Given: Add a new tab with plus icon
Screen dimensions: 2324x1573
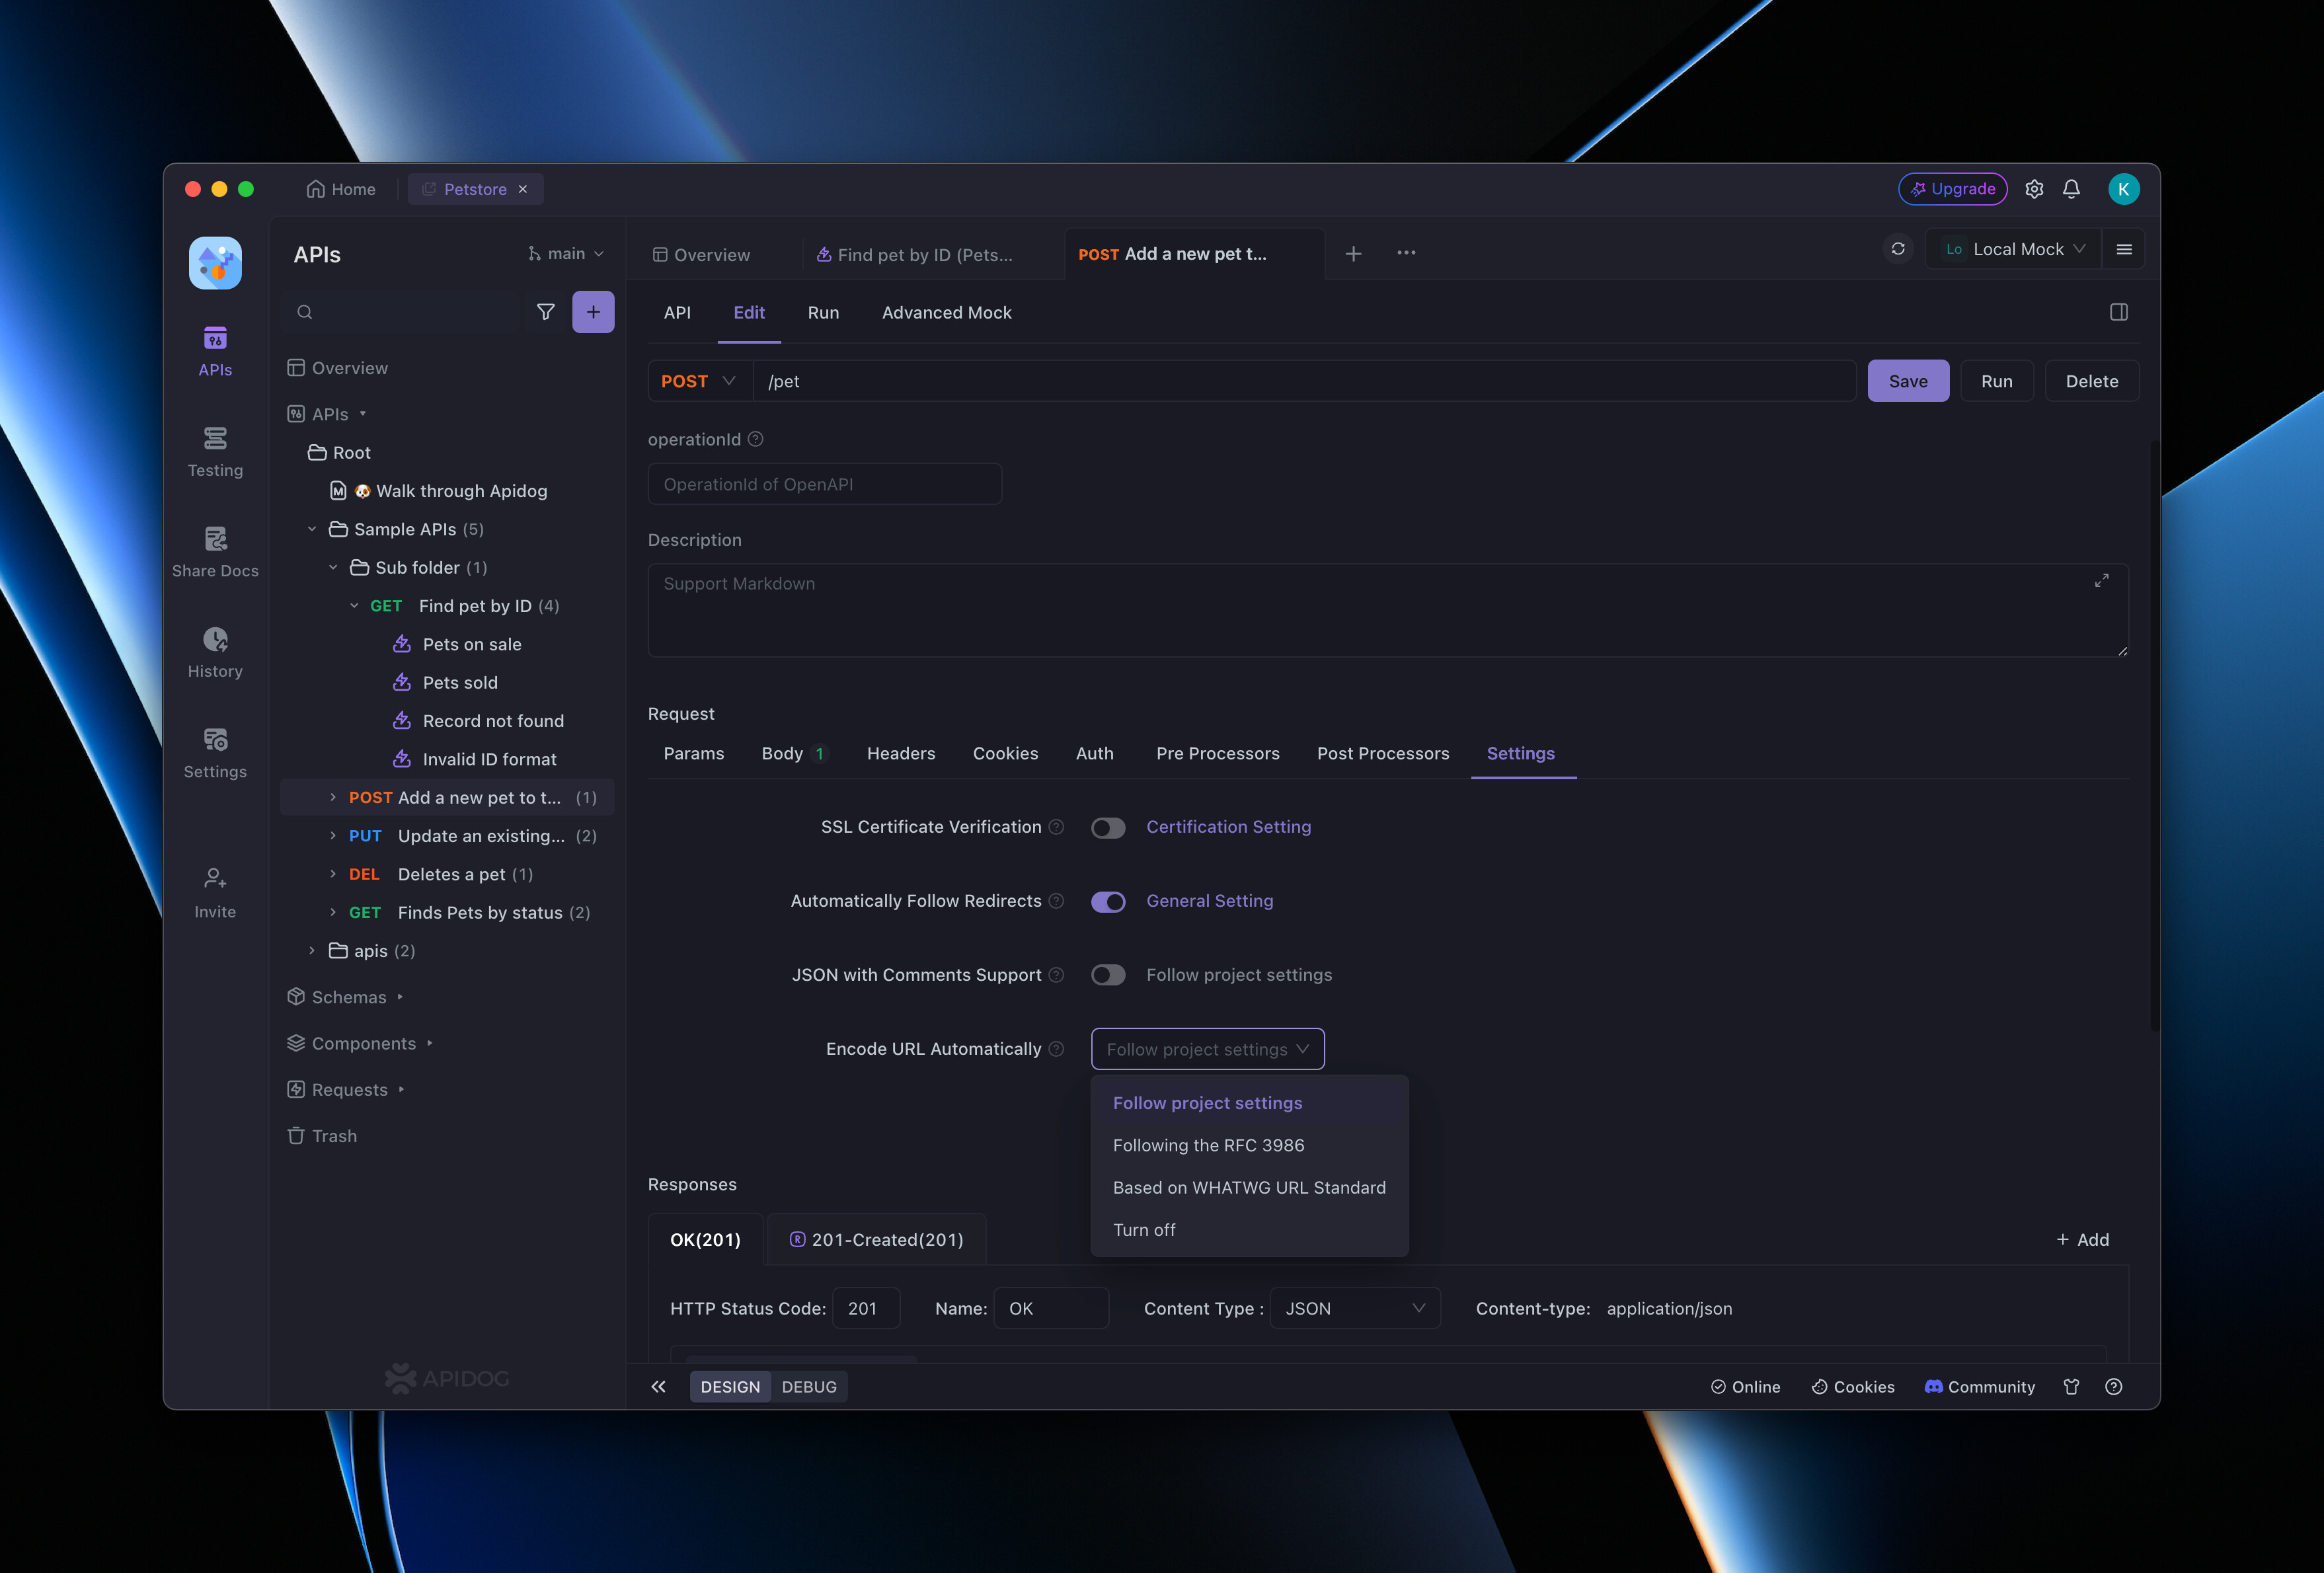Looking at the screenshot, I should 1353,254.
